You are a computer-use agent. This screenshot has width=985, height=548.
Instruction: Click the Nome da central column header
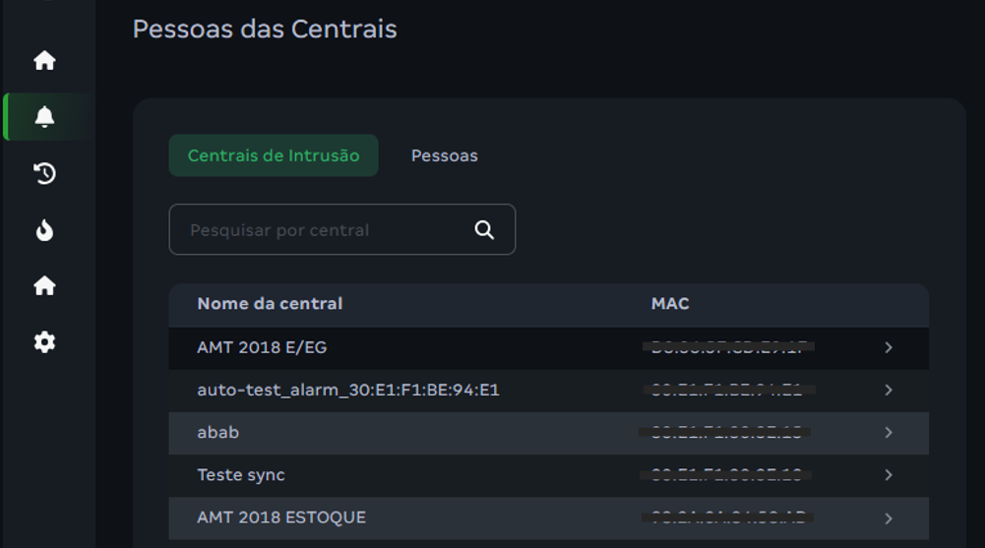point(270,304)
